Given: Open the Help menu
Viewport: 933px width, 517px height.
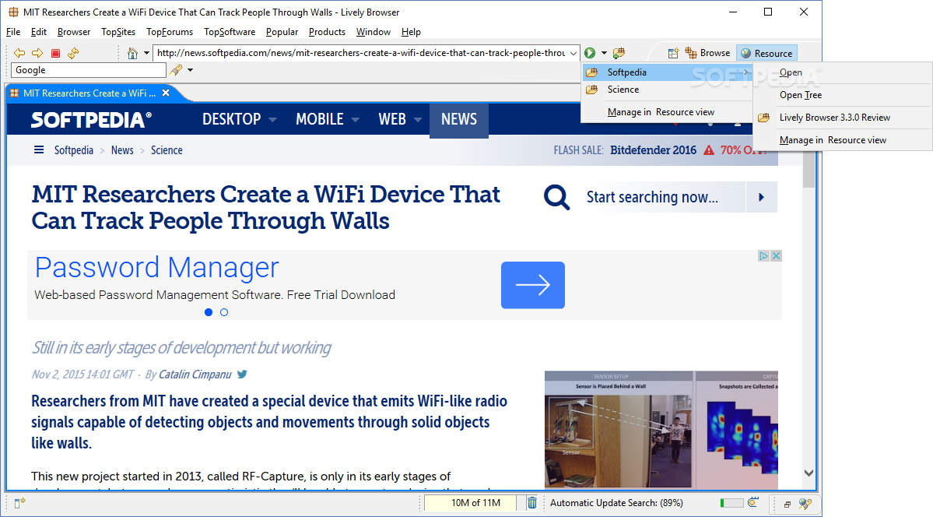Looking at the screenshot, I should pos(411,32).
